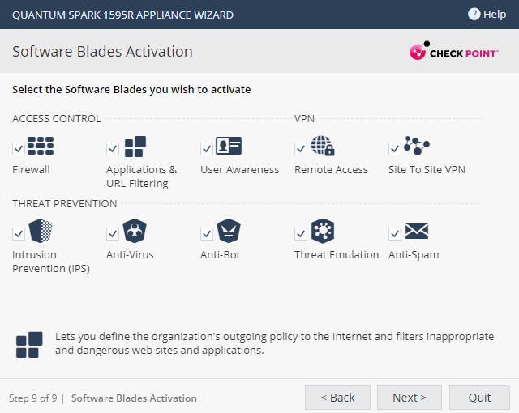519x413 pixels.
Task: Click the Check Point logo
Action: [454, 51]
